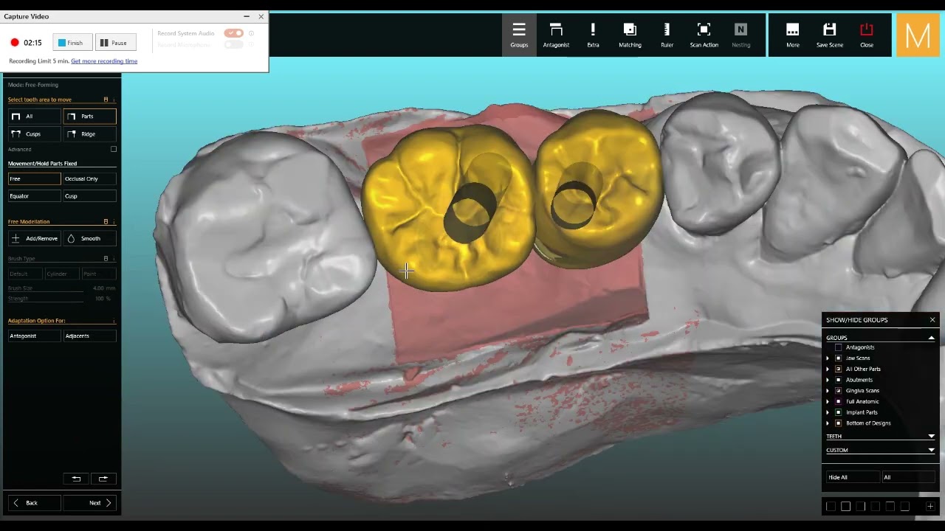Toggle All Other Parts visibility checkbox
The width and height of the screenshot is (945, 531).
[x=838, y=369]
